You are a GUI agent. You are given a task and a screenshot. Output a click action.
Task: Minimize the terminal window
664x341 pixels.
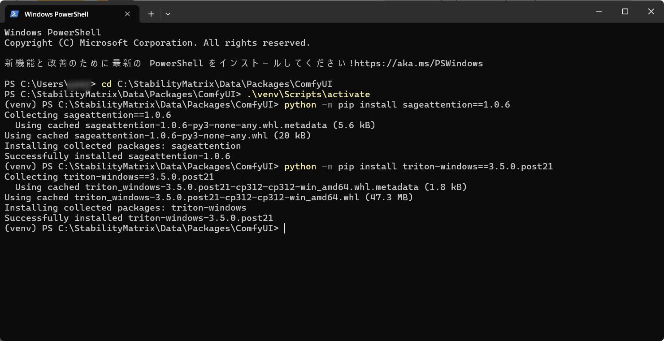tap(599, 12)
